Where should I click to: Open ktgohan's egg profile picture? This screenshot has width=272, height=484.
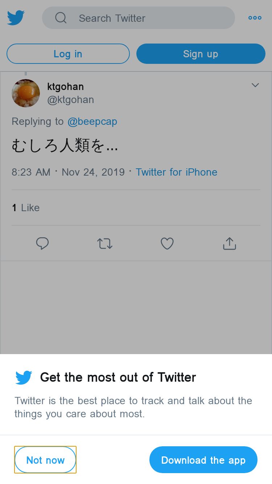tap(26, 93)
